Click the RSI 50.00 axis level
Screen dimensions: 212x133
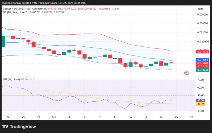[201, 96]
